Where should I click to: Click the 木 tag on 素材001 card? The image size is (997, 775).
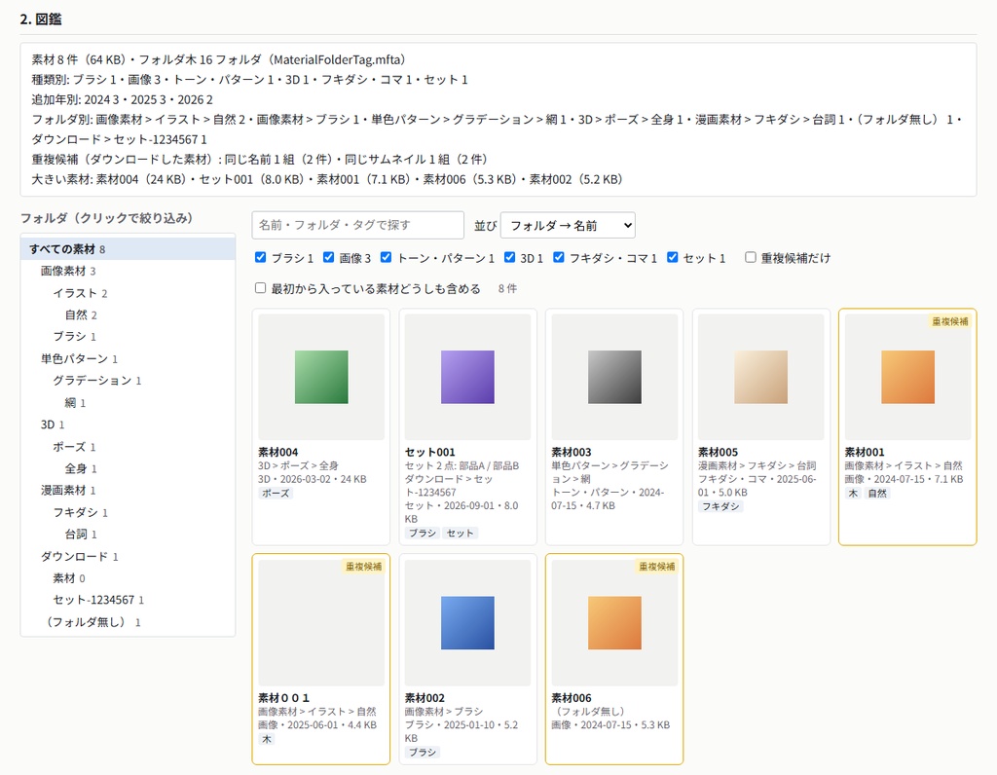click(x=853, y=494)
